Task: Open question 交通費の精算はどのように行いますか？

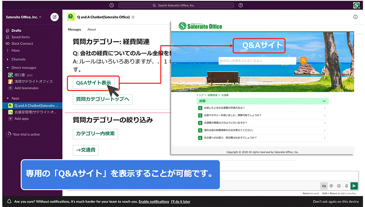Action: [x=262, y=123]
